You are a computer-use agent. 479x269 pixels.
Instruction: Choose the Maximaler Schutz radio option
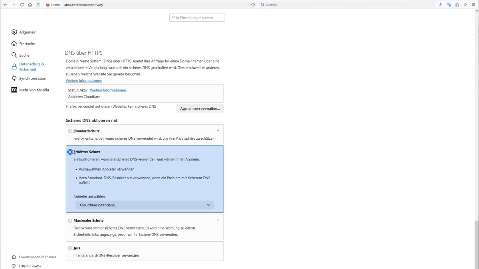70,220
